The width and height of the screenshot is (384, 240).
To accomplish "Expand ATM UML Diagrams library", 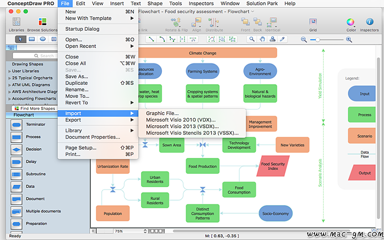I will [x=10, y=85].
